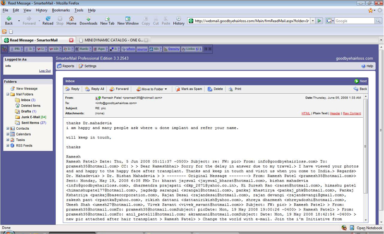Open the History menu

pyautogui.click(x=41, y=10)
